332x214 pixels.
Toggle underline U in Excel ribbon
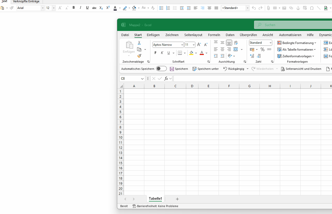(x=169, y=53)
